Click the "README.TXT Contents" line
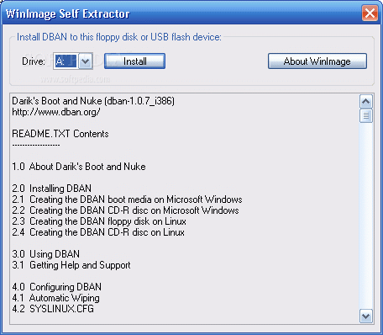Viewport: 383px width, 335px height. (x=60, y=134)
